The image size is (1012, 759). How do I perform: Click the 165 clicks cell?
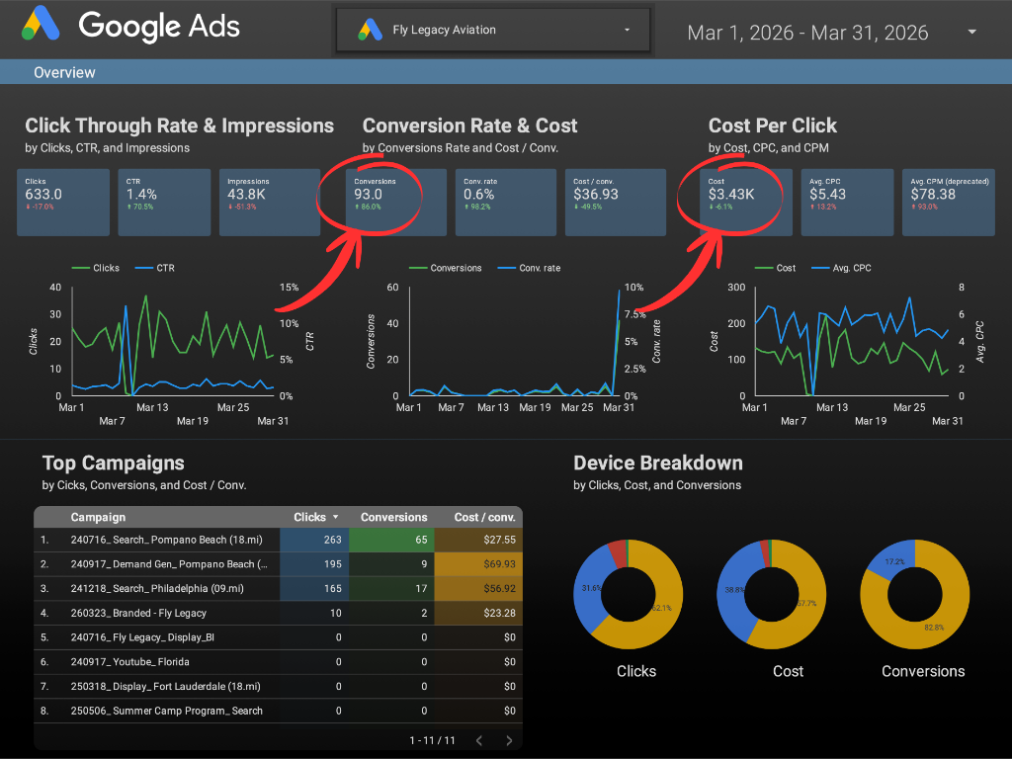[x=314, y=589]
